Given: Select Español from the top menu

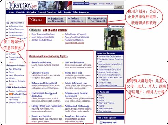Looking at the screenshot, I should click(x=68, y=12).
